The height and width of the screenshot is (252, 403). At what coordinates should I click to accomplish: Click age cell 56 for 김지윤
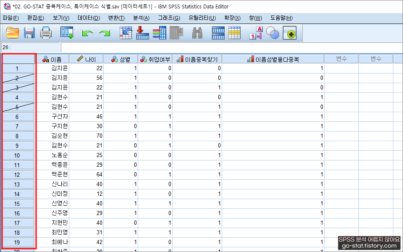point(86,78)
